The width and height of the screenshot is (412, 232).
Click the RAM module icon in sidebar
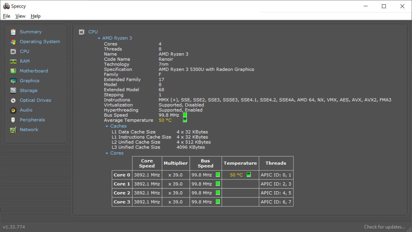[x=13, y=61]
